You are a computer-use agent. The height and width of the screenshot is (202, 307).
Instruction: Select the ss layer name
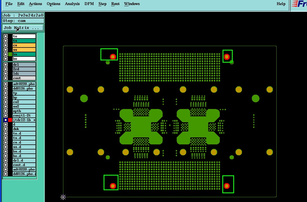24,50
